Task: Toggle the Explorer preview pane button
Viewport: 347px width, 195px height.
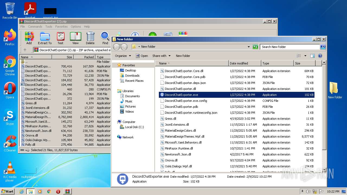Action: pos(312,56)
